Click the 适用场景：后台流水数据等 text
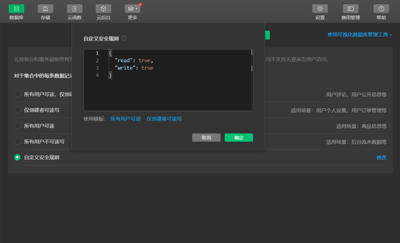 356,142
